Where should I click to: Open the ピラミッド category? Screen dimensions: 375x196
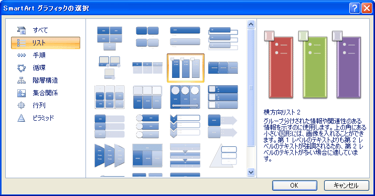coord(46,118)
